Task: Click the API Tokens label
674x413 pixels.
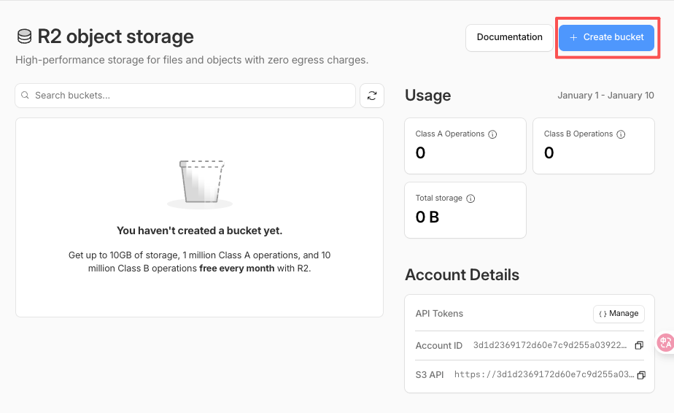Action: point(439,314)
